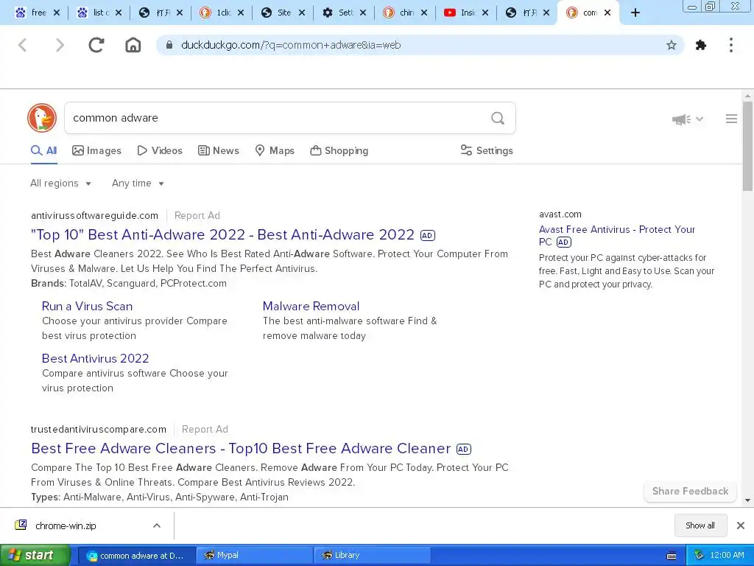Click the scrollbar down arrow
This screenshot has width=754, height=566.
coord(747,500)
